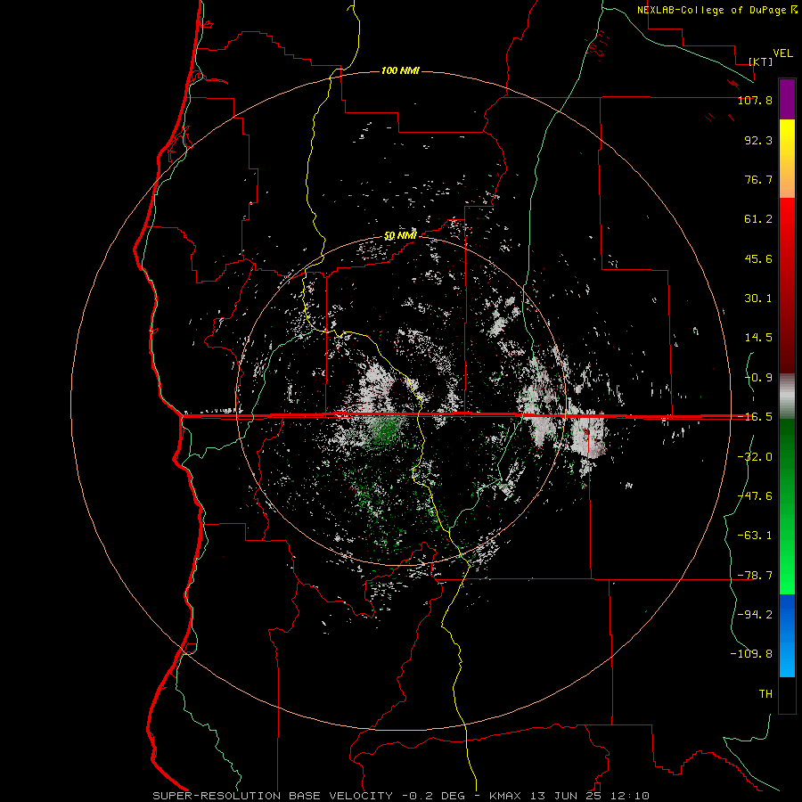This screenshot has width=802, height=802.
Task: Click the -47.6 scale value
Action: click(755, 496)
